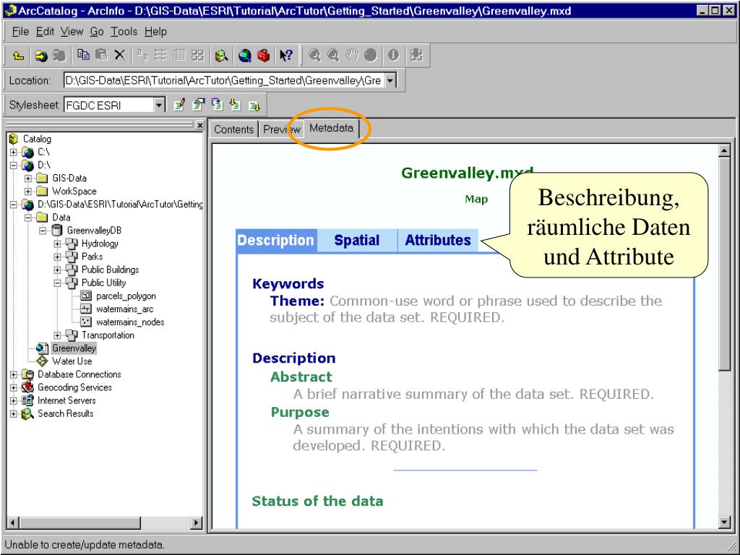Switch to the Contents tab

(233, 129)
